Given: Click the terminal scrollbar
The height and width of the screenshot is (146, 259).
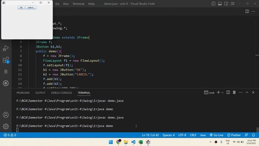Looking at the screenshot, I should [257, 129].
